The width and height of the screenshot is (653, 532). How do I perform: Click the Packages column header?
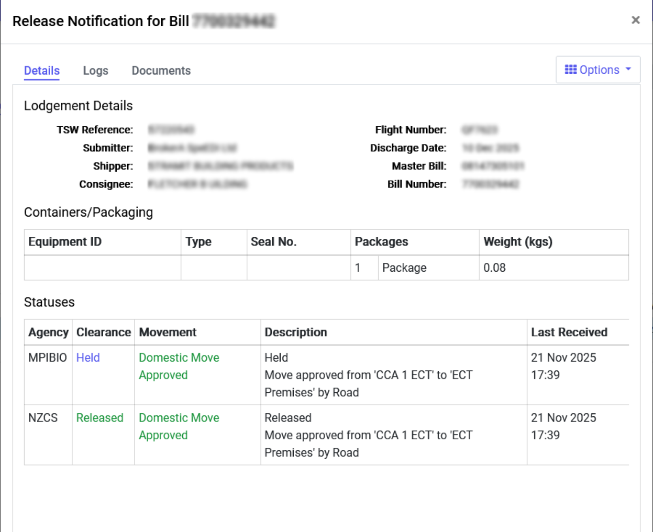381,242
